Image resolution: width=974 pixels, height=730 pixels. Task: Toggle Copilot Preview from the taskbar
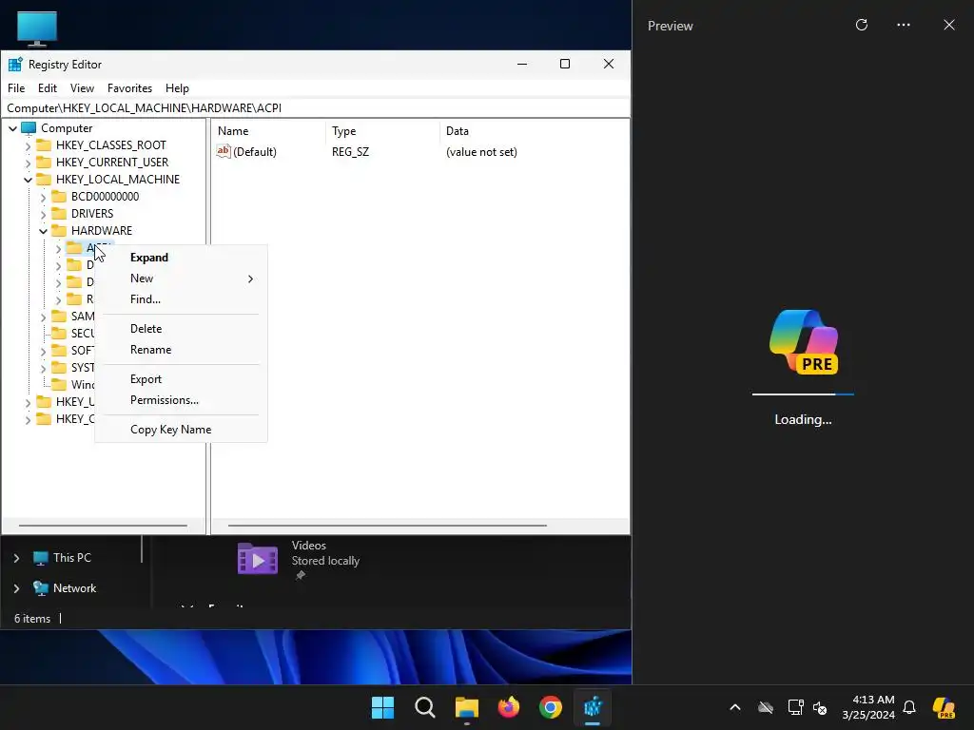[944, 707]
